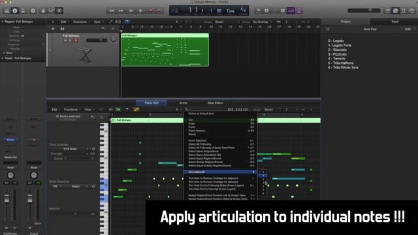Mute the Full Strings+ track
Viewport: 418px width, 235px height.
pos(65,40)
